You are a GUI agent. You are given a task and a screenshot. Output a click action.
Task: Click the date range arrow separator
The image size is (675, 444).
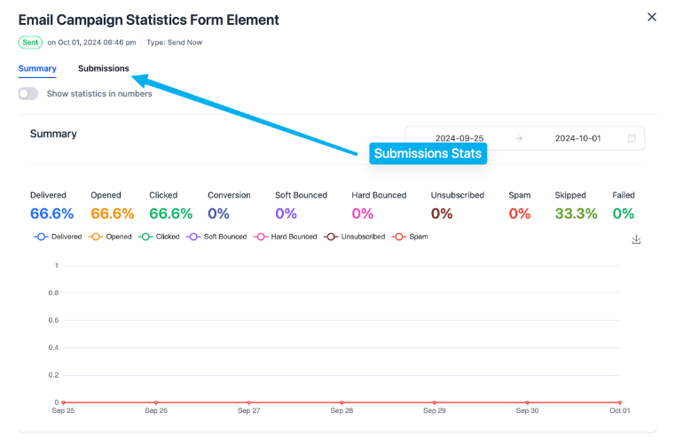click(519, 138)
